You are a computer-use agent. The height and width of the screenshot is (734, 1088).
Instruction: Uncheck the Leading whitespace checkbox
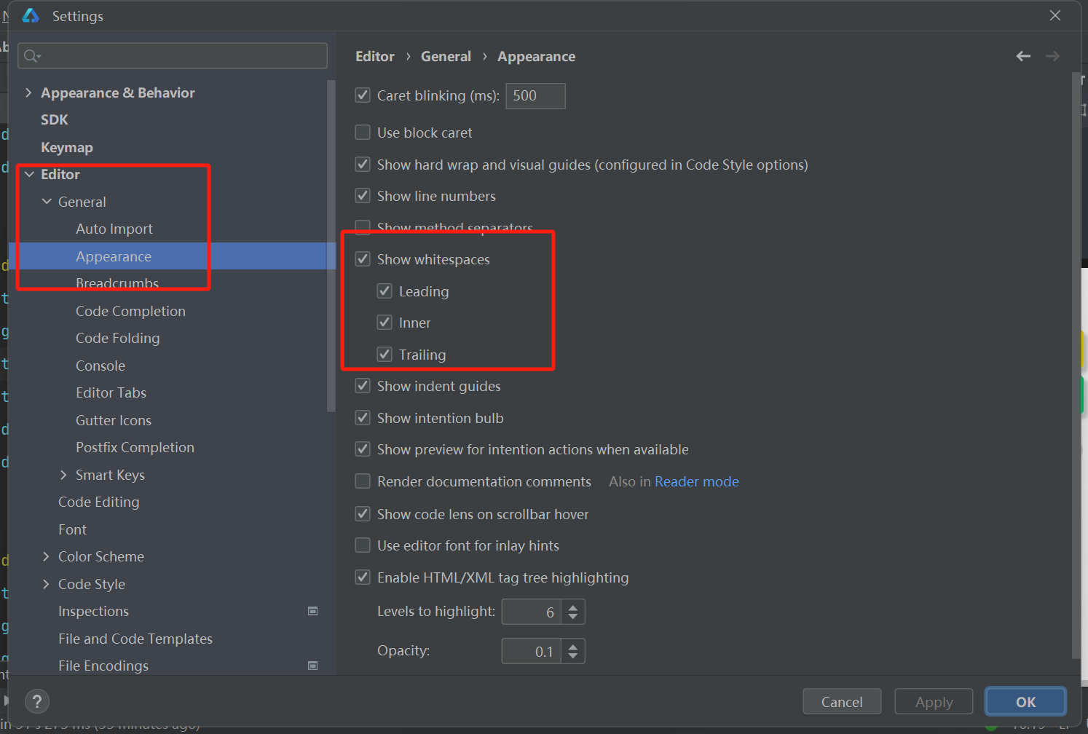[385, 291]
